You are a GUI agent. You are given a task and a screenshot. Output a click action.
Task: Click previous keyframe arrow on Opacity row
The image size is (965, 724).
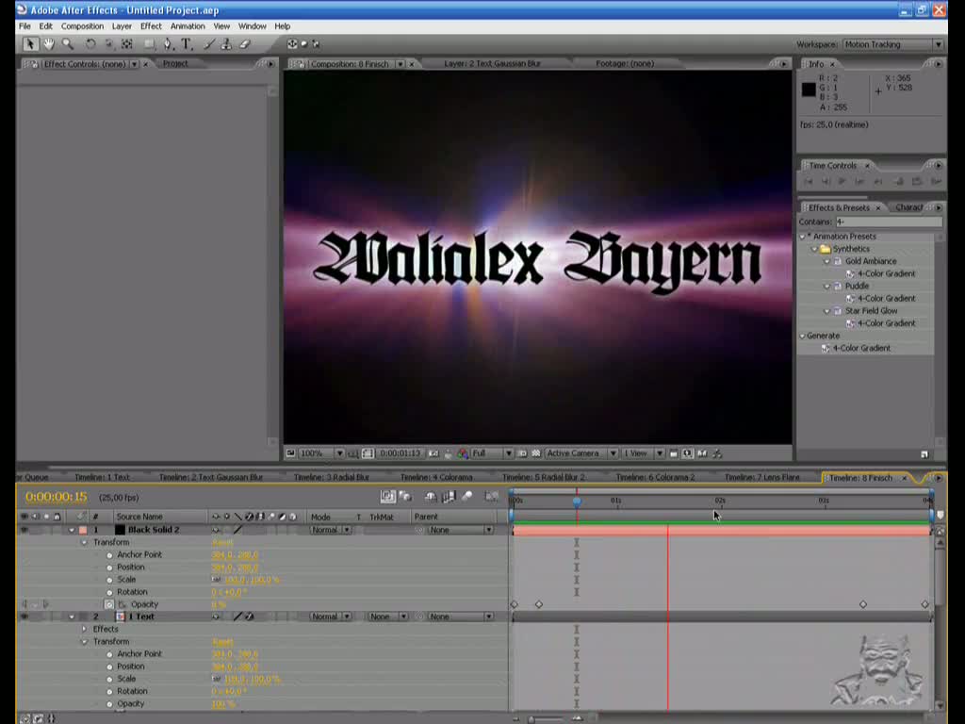tap(25, 604)
